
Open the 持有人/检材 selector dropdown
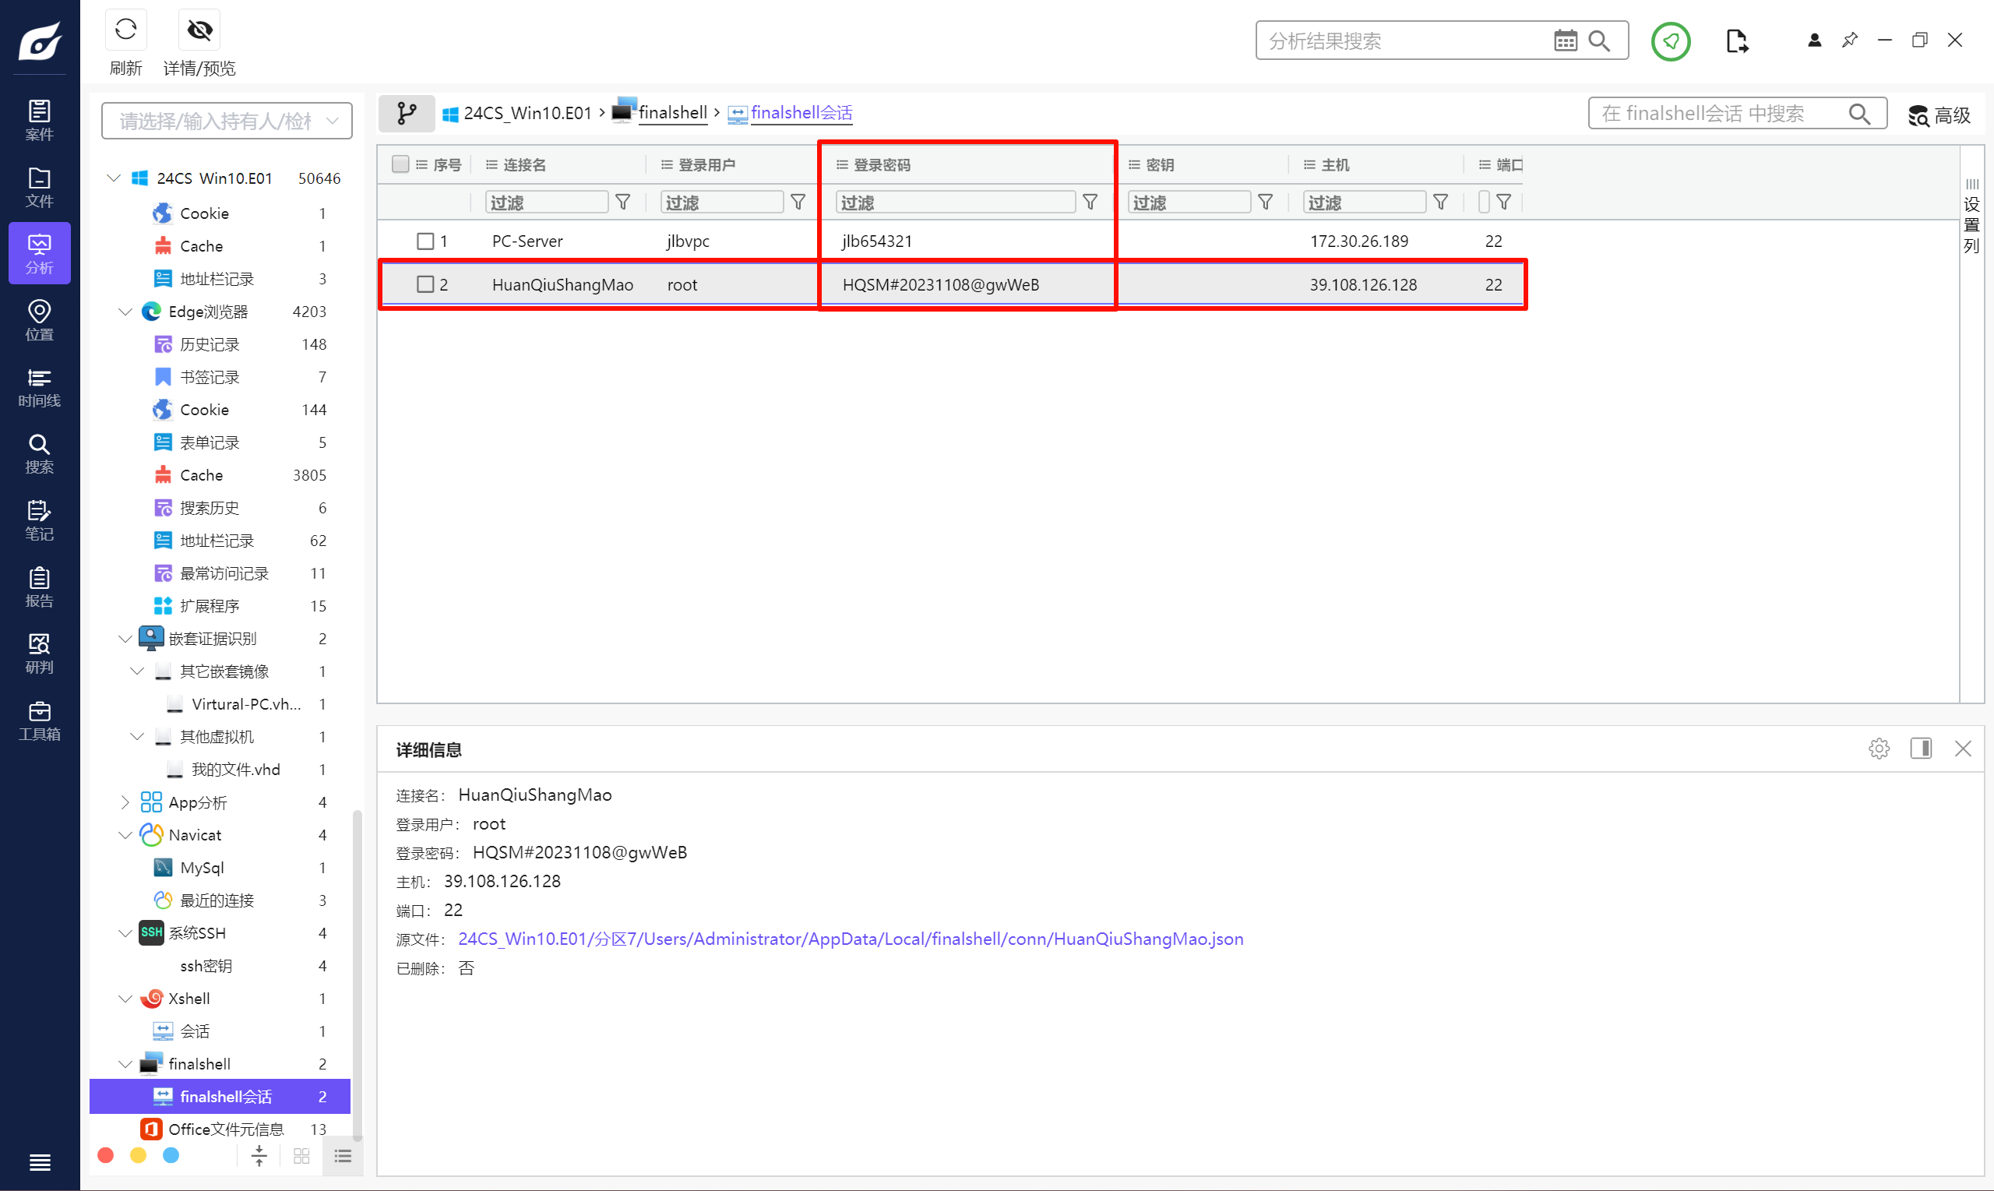[x=227, y=121]
